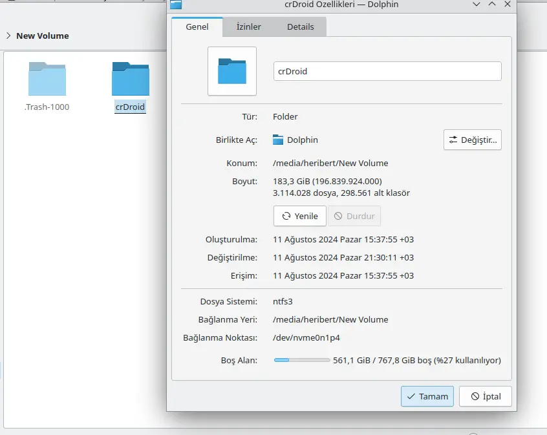Screen dimensions: 547x435
Task: Click the 561,1 GiB / 767,8 GiB free text
Action: pyautogui.click(x=417, y=360)
